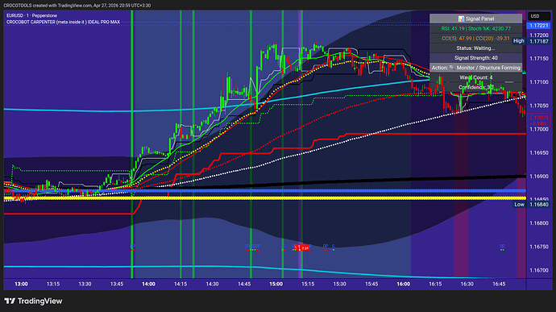Click the 15:00 time axis label
This screenshot has height=312, width=556.
coord(276,284)
